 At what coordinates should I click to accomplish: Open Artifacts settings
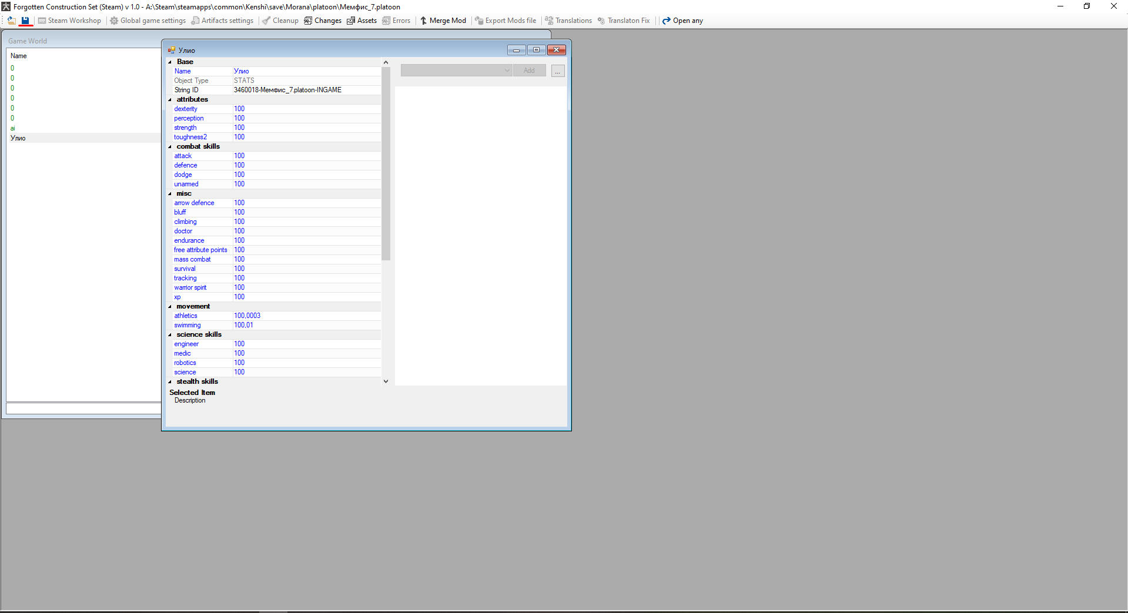[x=223, y=21]
